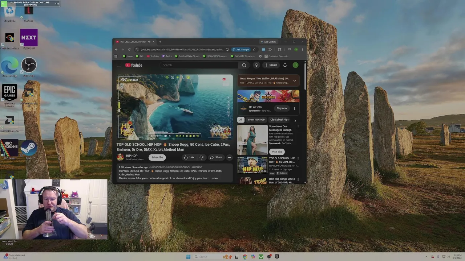Open Chrome profile avatar in toolbar
465x261 pixels.
point(296,49)
